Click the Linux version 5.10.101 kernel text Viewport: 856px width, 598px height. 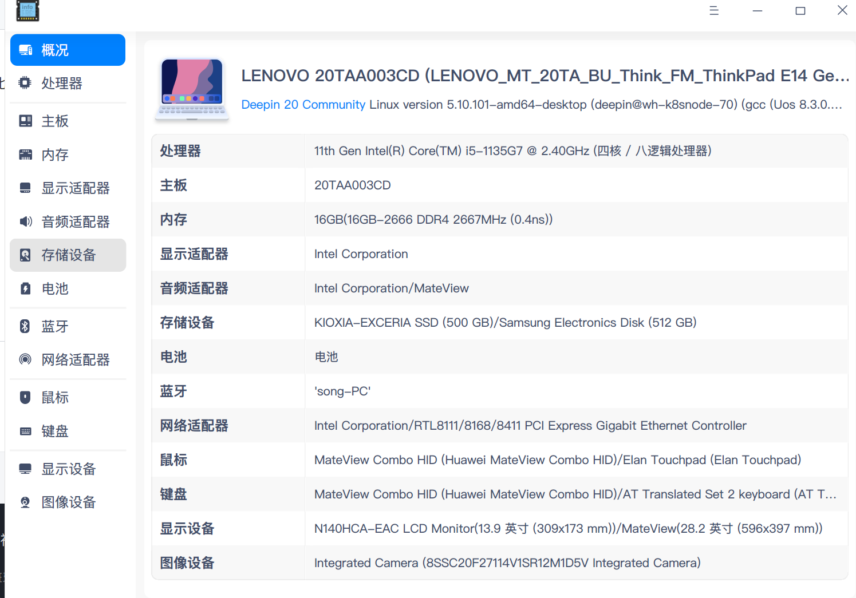click(x=606, y=105)
